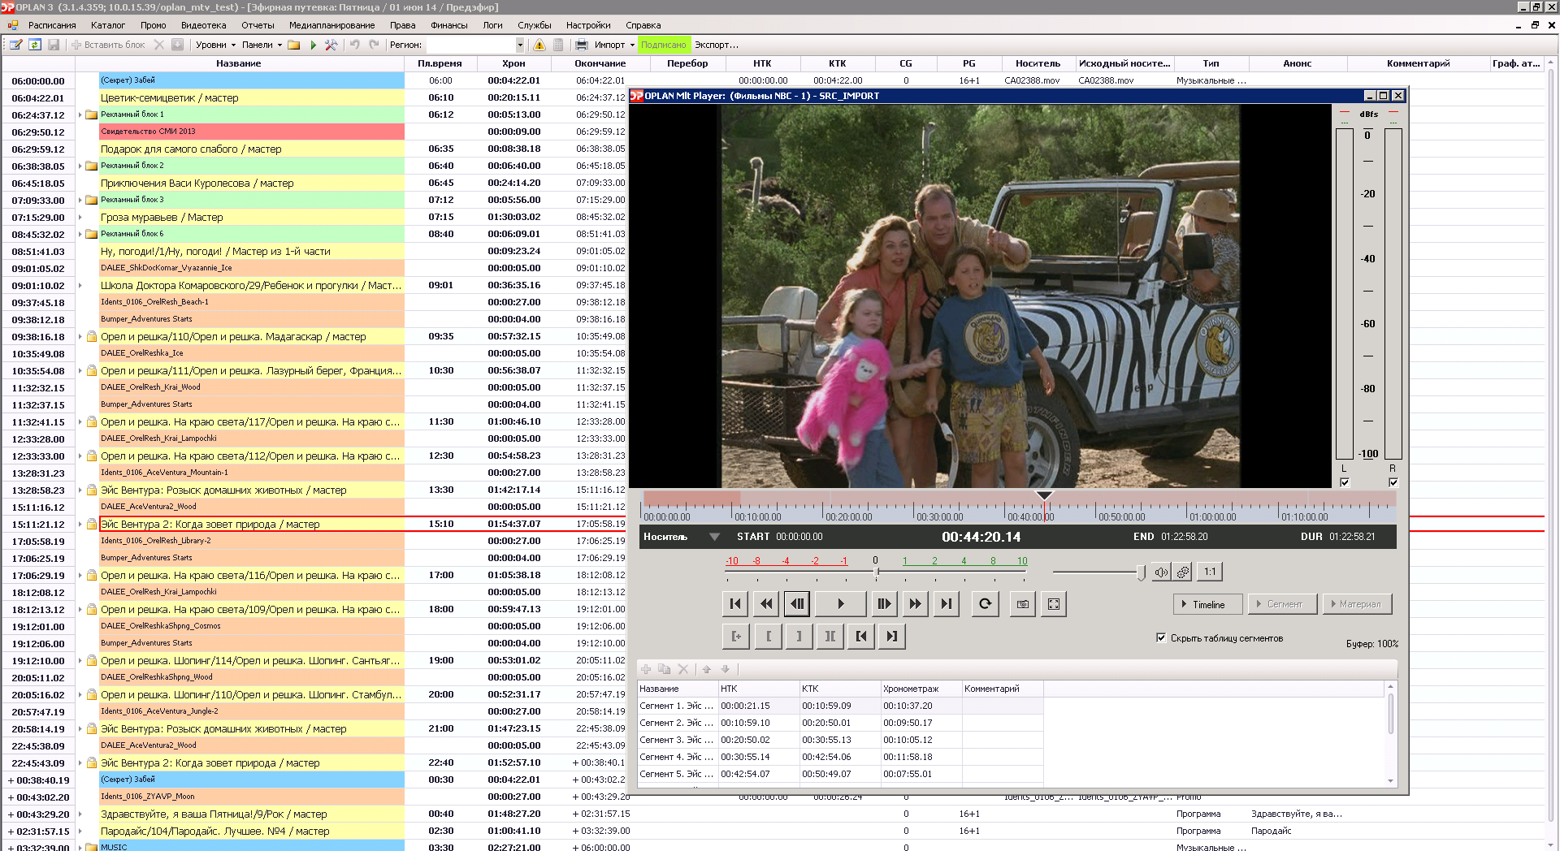Toggle the L audio channel checkbox

(1345, 482)
